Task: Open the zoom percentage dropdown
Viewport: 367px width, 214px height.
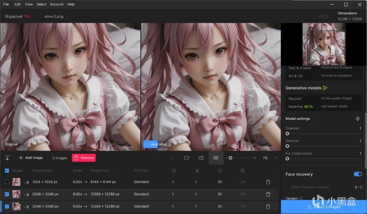Action: pyautogui.click(x=276, y=158)
